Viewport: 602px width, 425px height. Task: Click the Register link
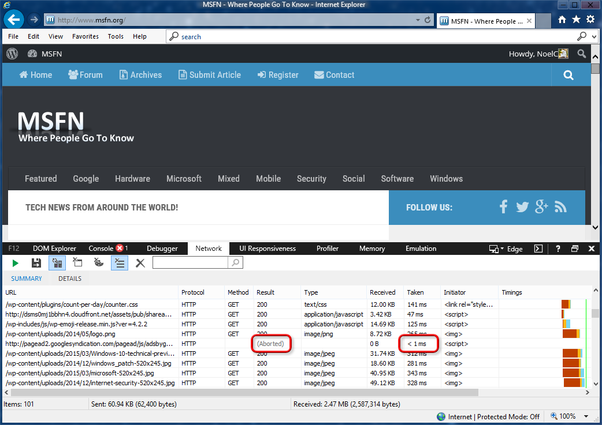tap(278, 75)
